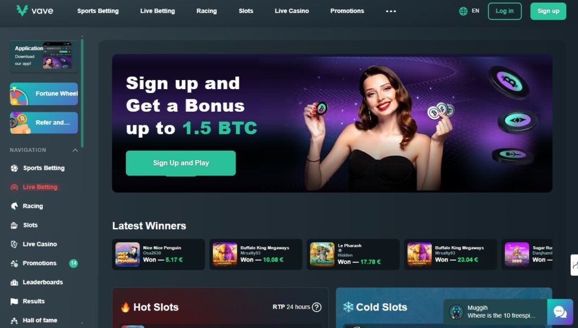Collapse the NAVIGATION section chevron
Image resolution: width=578 pixels, height=328 pixels.
coord(75,150)
